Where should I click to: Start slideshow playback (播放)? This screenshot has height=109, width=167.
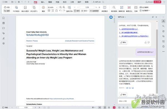point(43,9)
